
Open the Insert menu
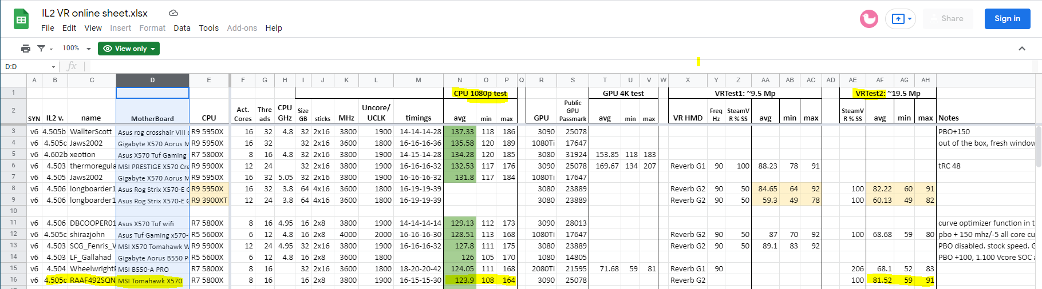[120, 28]
